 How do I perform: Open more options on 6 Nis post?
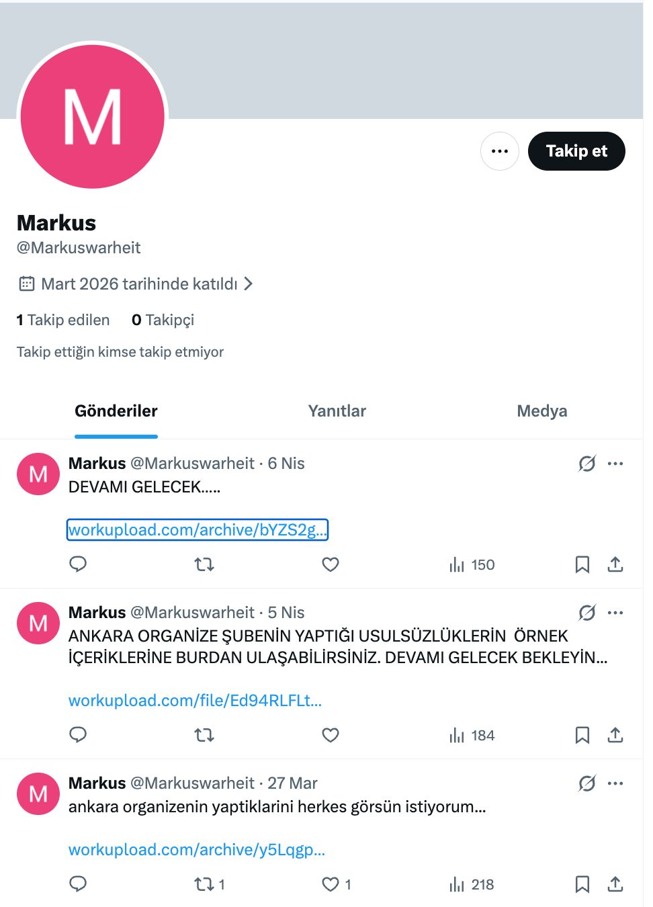(x=615, y=464)
